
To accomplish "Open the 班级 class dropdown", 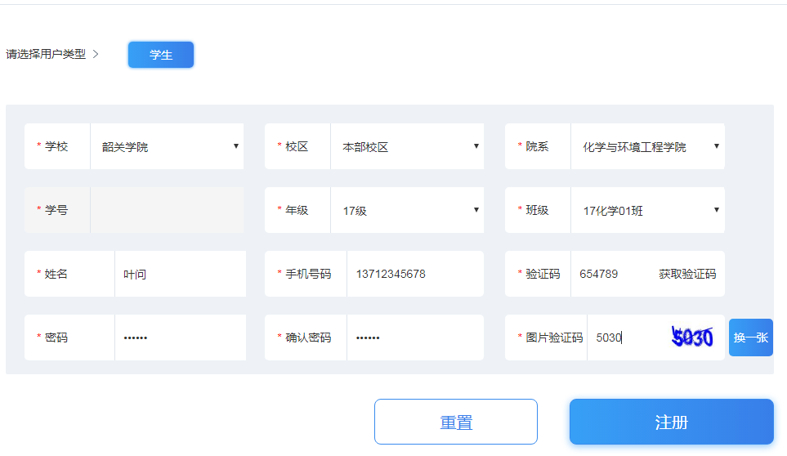I will pyautogui.click(x=646, y=211).
